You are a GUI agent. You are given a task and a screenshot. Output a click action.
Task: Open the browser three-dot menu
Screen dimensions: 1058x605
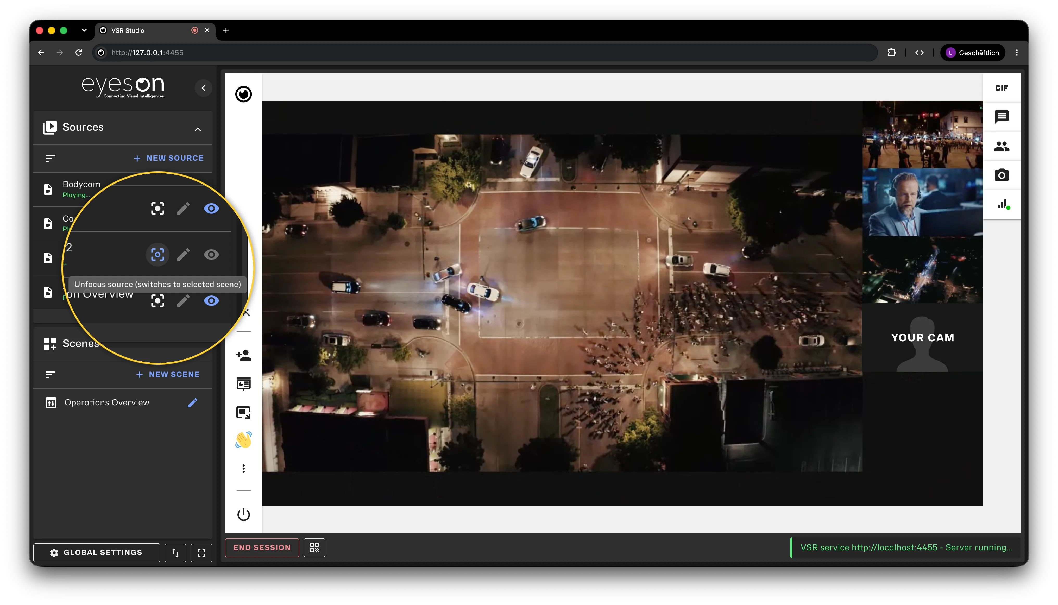(1017, 53)
